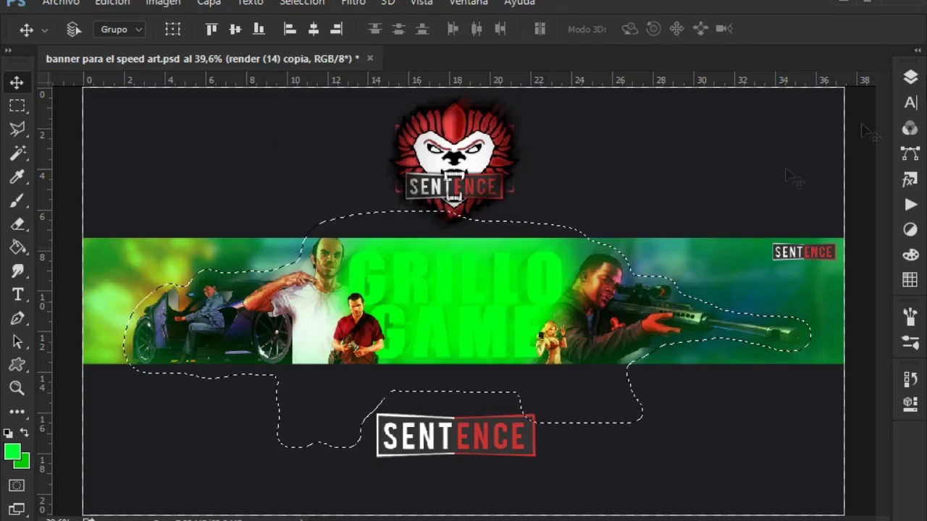Close the banner para el speed art.psd document
This screenshot has width=927, height=521.
(370, 58)
